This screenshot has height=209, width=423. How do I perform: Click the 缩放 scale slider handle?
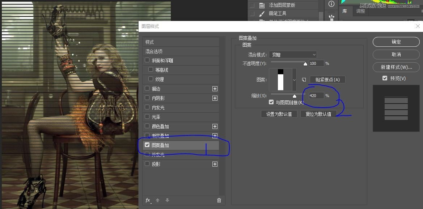(294, 96)
